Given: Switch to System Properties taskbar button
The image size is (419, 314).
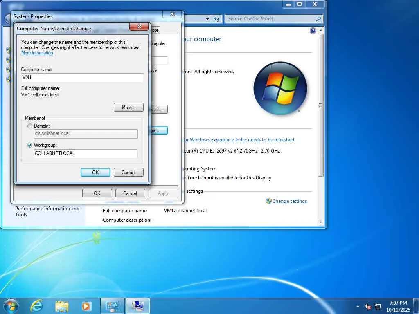Looking at the screenshot, I should pos(138,306).
